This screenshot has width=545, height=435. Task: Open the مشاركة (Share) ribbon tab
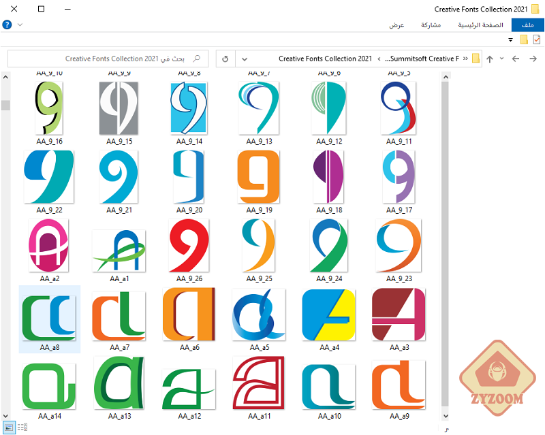click(x=431, y=25)
